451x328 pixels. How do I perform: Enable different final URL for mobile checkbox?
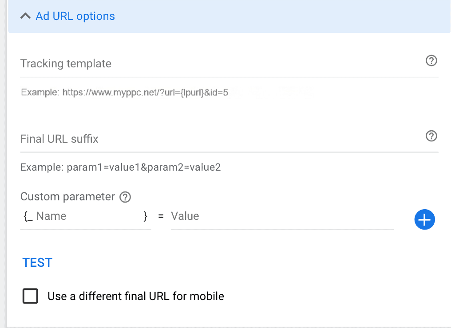[x=30, y=296]
